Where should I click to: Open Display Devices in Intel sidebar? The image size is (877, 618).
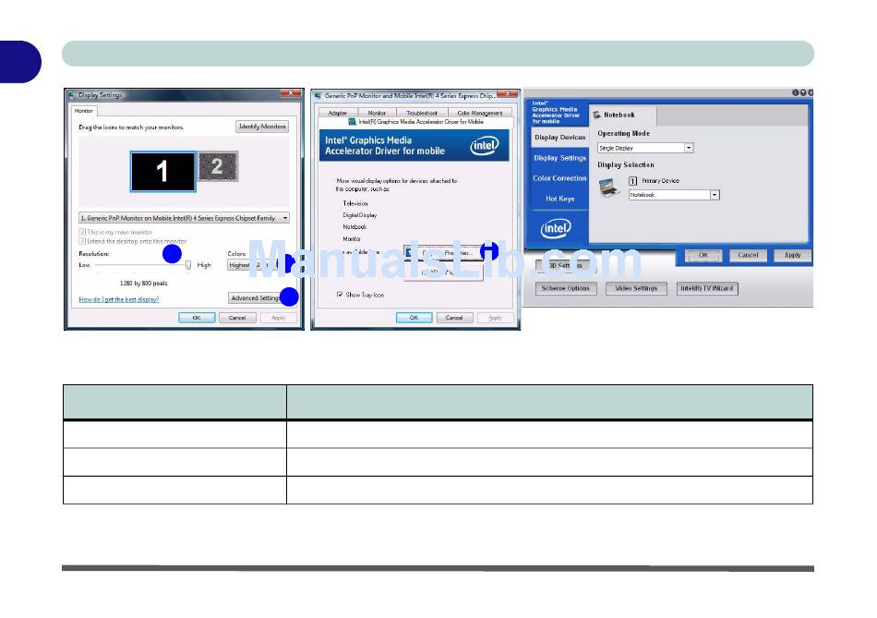(x=559, y=138)
